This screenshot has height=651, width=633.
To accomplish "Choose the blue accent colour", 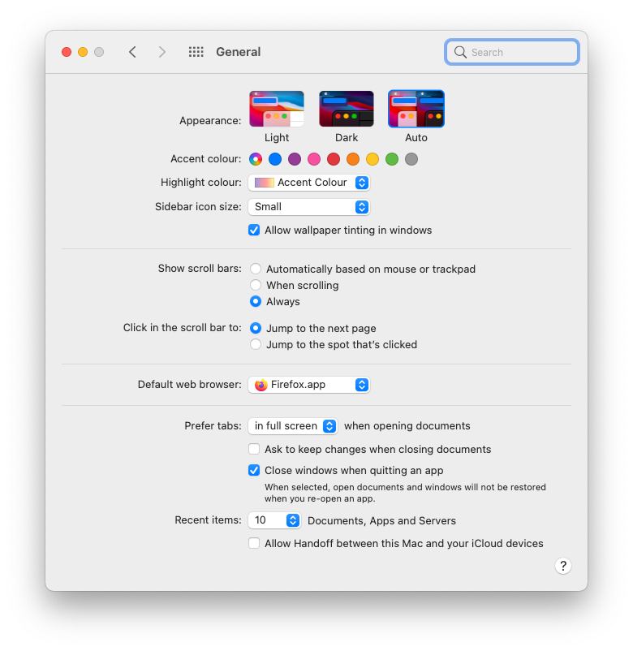I will click(x=275, y=159).
